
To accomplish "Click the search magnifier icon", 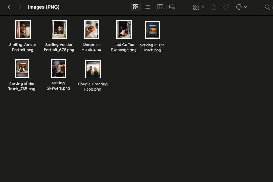I will (x=267, y=7).
